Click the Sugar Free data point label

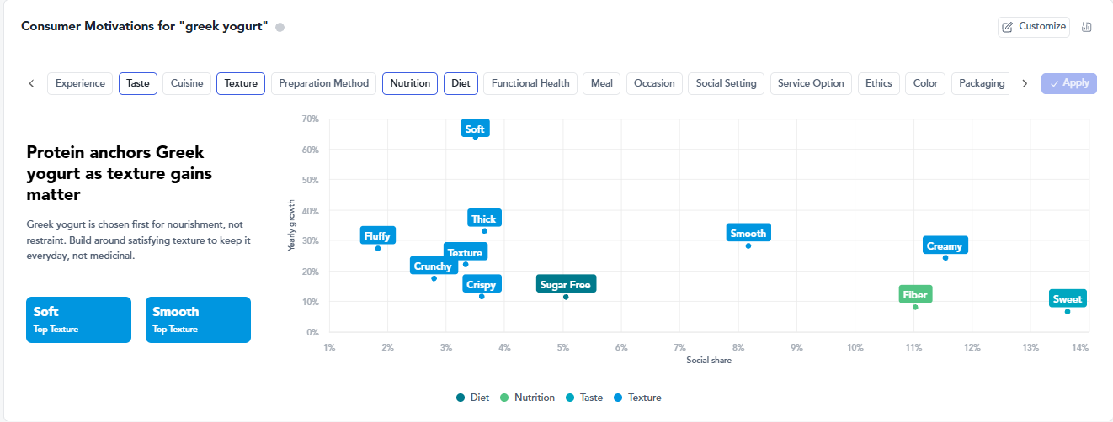(565, 284)
